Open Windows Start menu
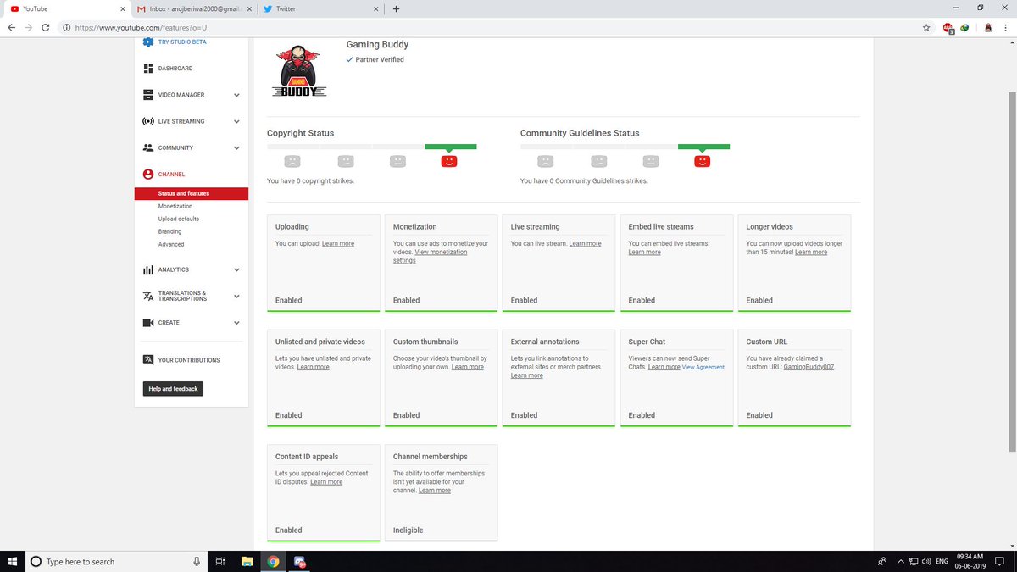This screenshot has width=1017, height=572. pos(13,561)
